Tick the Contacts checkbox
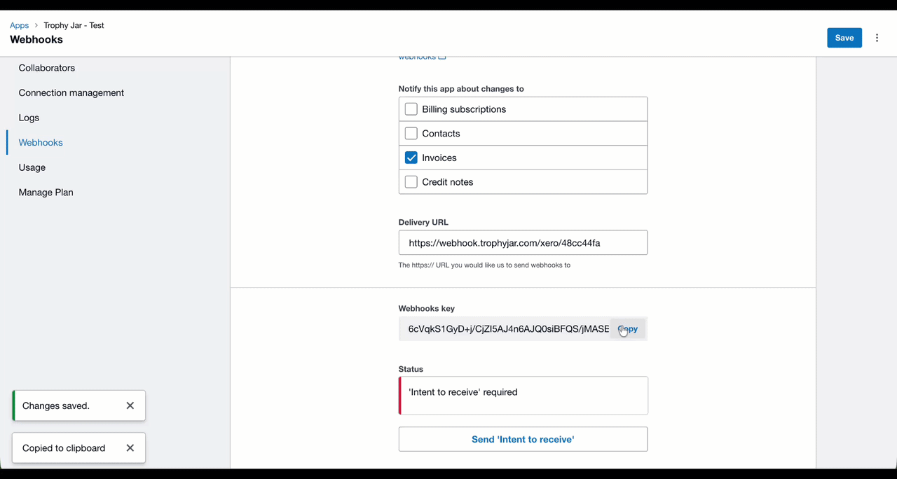Image resolution: width=897 pixels, height=479 pixels. pos(411,133)
